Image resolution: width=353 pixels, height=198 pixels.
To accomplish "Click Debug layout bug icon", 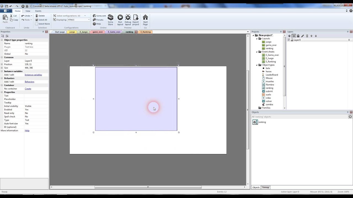I will click(128, 18).
